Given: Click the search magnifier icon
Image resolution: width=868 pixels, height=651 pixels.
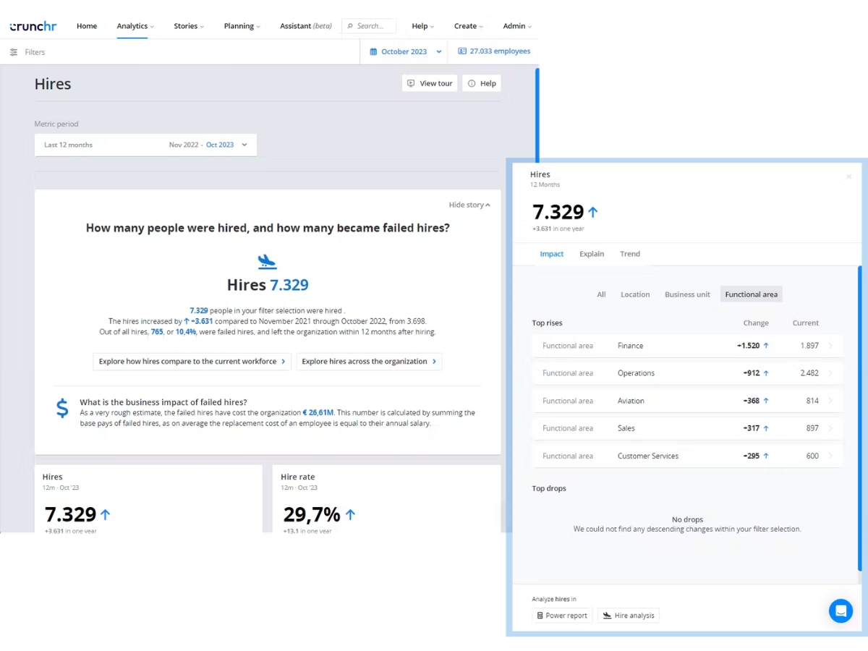Looking at the screenshot, I should click(x=350, y=26).
